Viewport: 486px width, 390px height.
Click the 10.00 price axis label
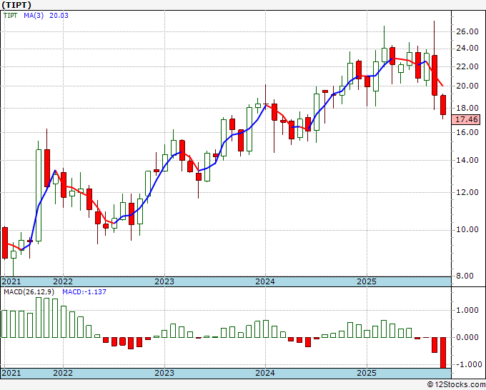(467, 229)
